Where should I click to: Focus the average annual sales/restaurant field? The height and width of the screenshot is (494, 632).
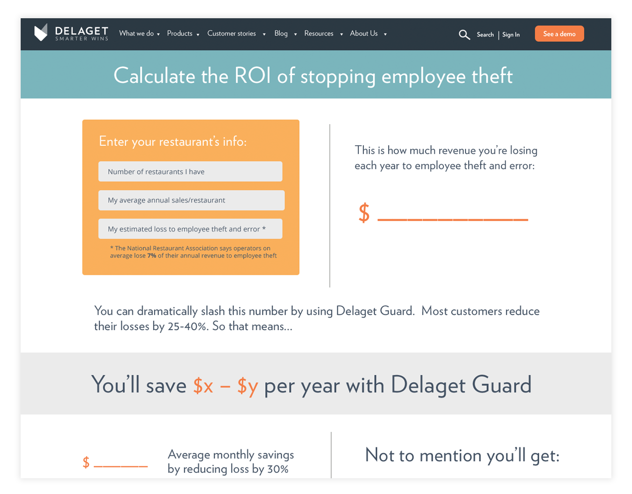point(191,200)
